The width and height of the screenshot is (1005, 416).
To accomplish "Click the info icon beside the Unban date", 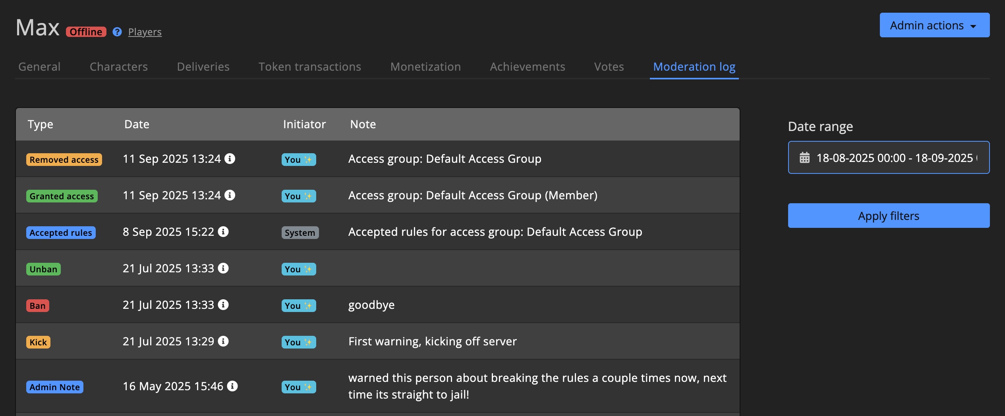I will (223, 268).
